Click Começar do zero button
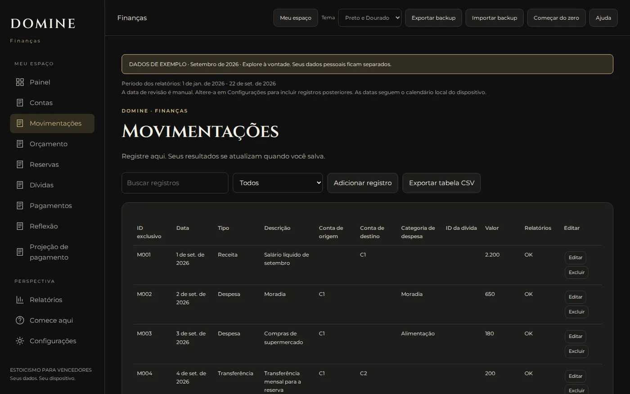Viewport: 630px width, 394px height. pos(556,18)
